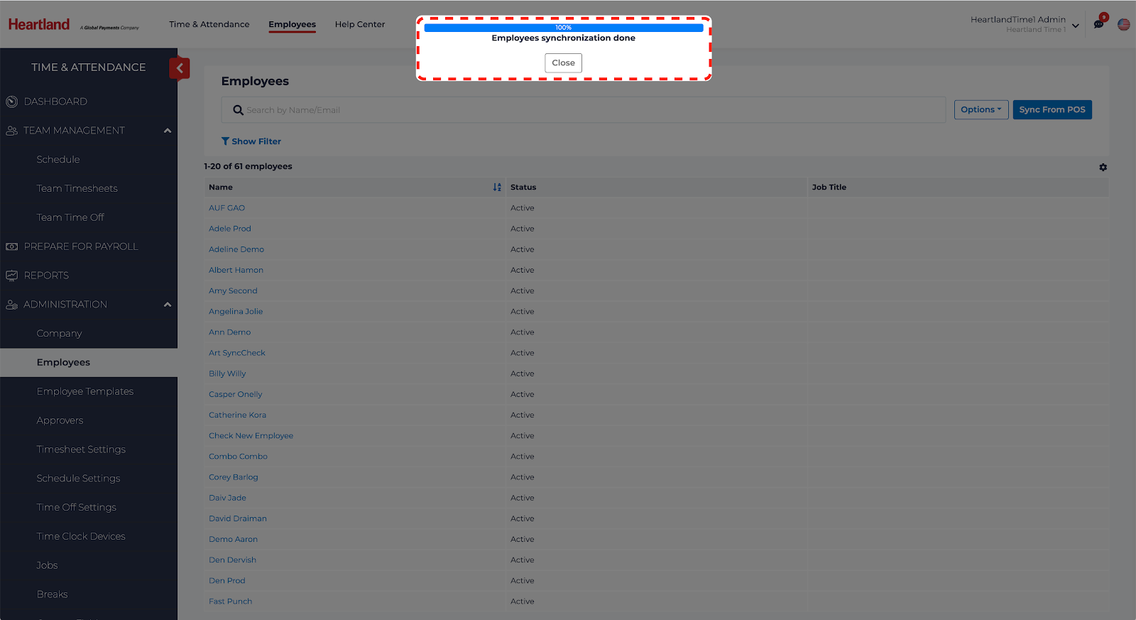The image size is (1136, 620).
Task: Click the Prepare for Payroll money icon
Action: pos(11,246)
